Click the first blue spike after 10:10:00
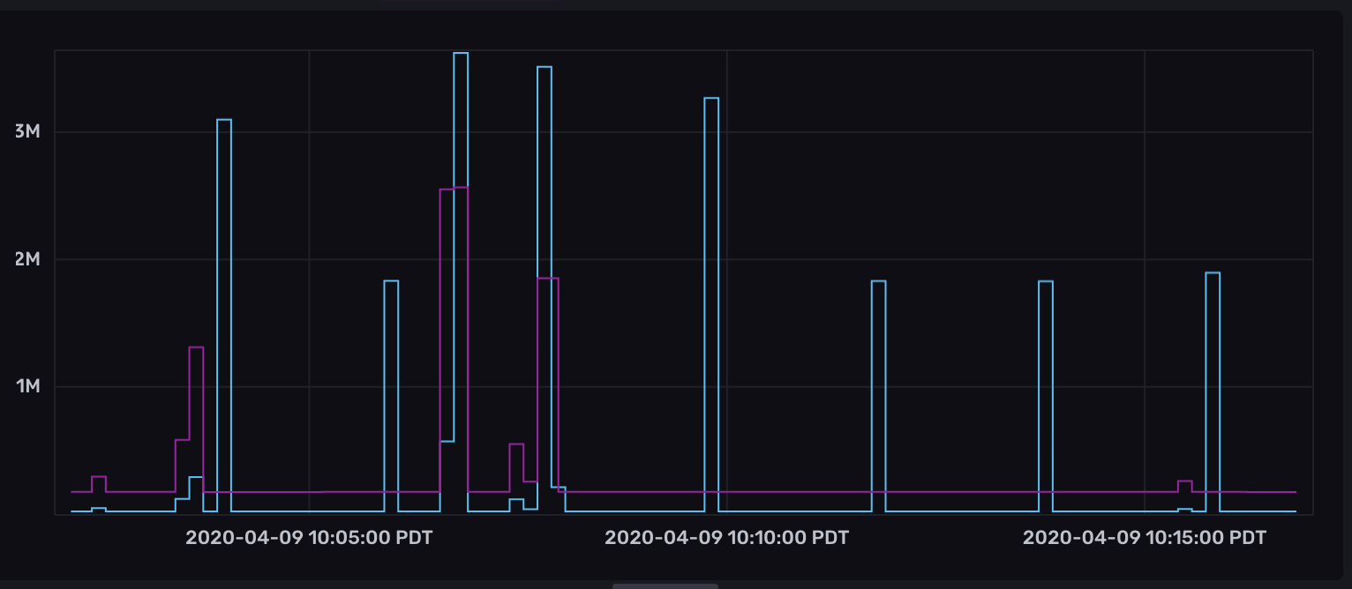This screenshot has width=1352, height=589. pyautogui.click(x=878, y=281)
